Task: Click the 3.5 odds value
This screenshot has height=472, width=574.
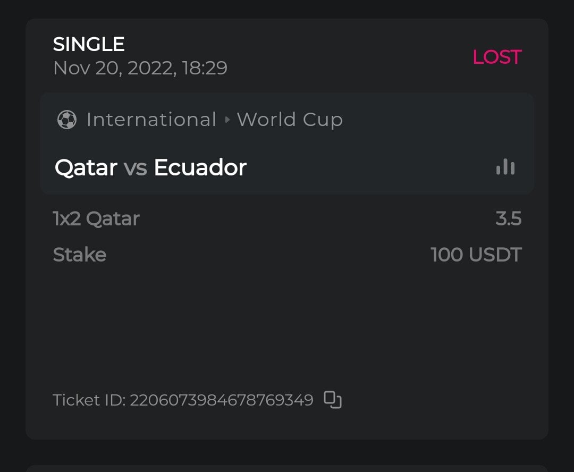Action: (x=508, y=218)
